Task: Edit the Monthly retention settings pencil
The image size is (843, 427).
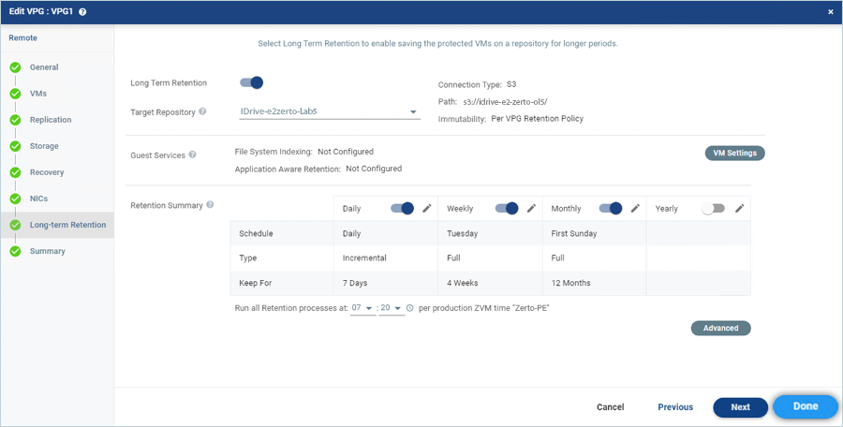Action: (635, 209)
